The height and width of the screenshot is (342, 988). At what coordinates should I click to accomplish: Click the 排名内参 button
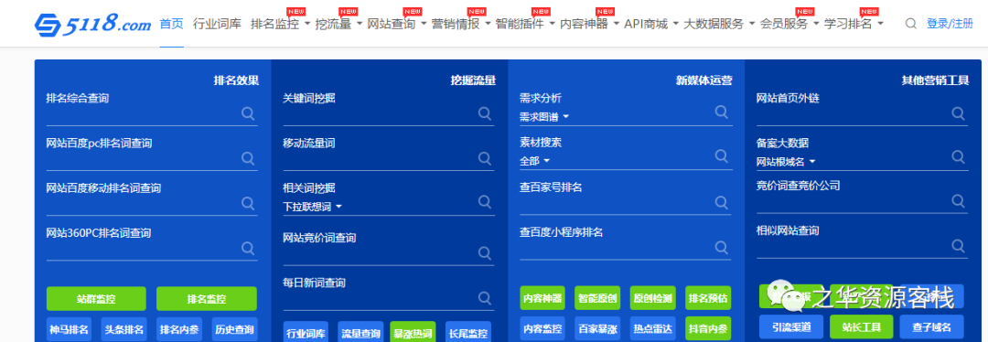(x=179, y=329)
